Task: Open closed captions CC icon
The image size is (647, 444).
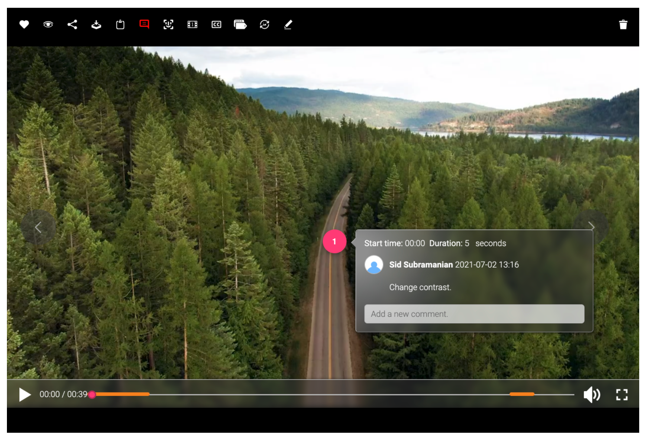Action: point(217,25)
